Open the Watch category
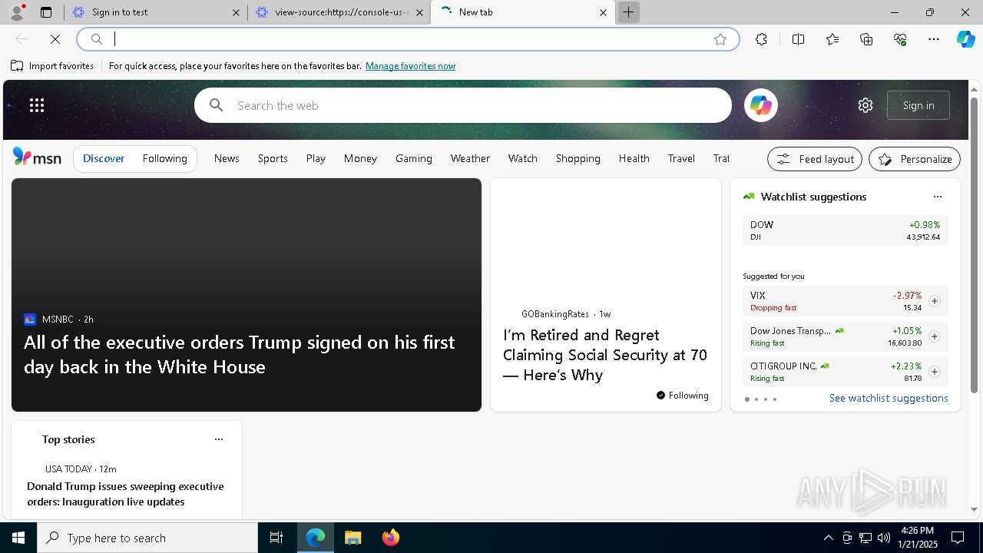Viewport: 983px width, 553px height. pyautogui.click(x=522, y=158)
